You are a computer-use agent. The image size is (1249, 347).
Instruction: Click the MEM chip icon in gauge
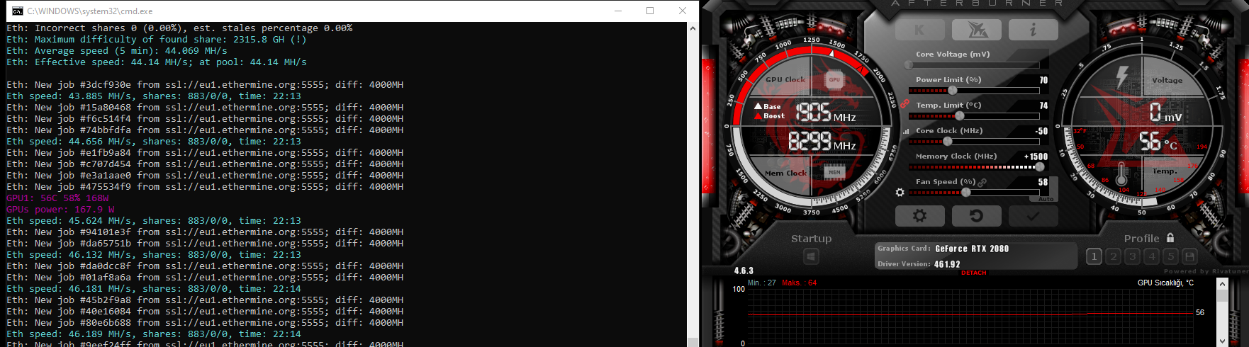(x=834, y=172)
